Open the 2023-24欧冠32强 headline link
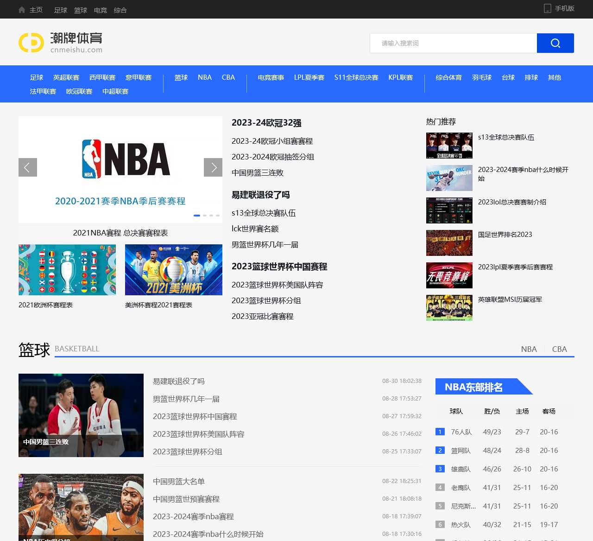The width and height of the screenshot is (593, 541). coord(266,123)
